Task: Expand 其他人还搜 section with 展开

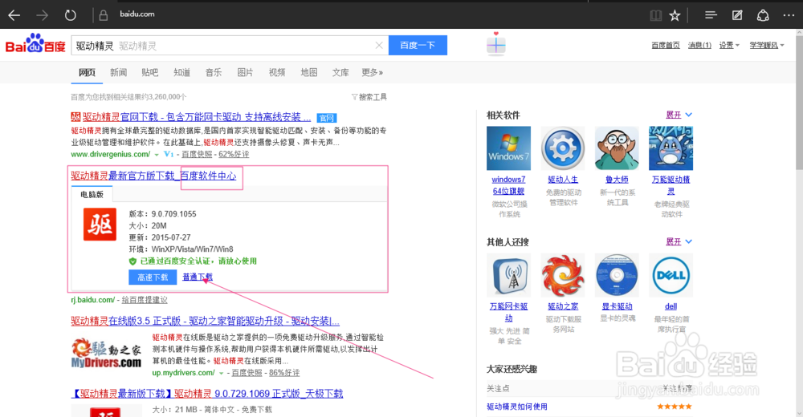Action: tap(679, 242)
